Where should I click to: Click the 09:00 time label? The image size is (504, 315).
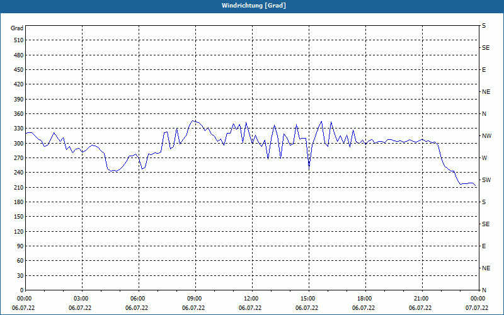195,299
